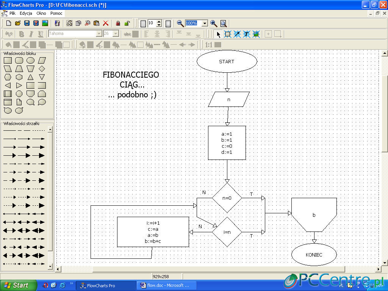Click the arrow list scroll-down button
This screenshot has height=291, width=388.
coord(50,266)
